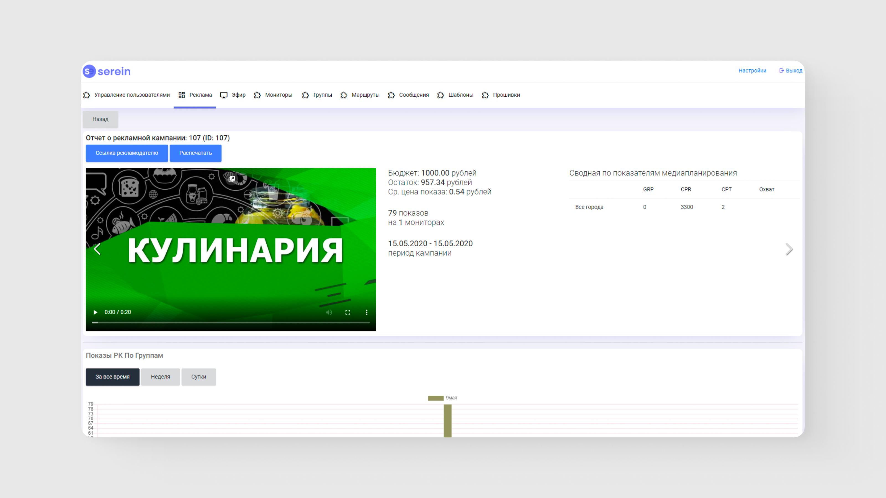Open Настройки link
The height and width of the screenshot is (498, 886).
pos(752,71)
